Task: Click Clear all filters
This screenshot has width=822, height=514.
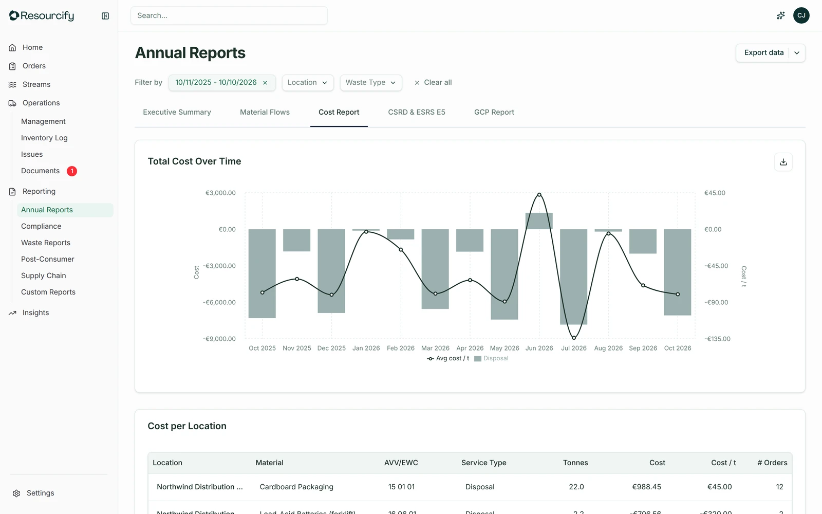Action: click(x=433, y=82)
